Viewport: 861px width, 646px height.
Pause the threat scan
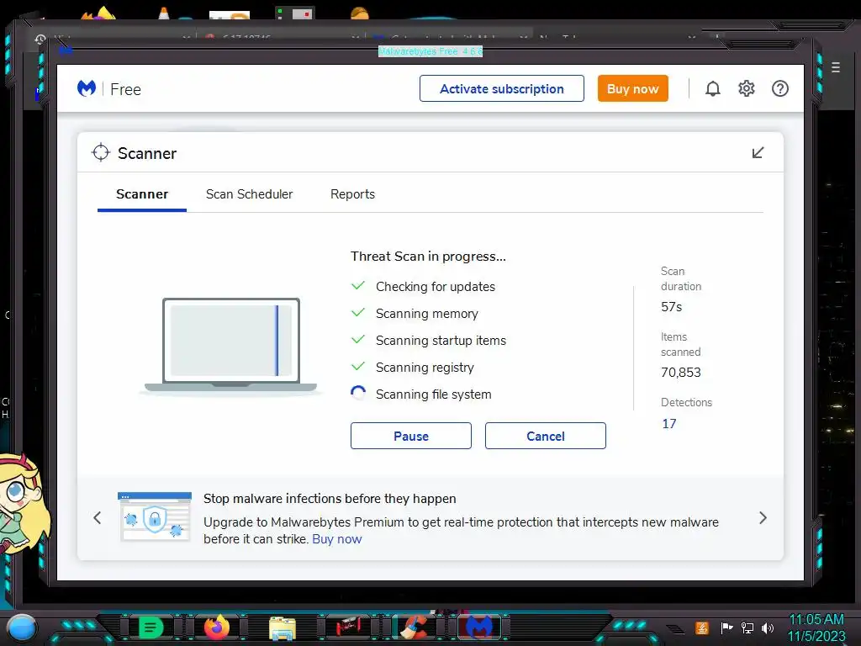tap(410, 436)
